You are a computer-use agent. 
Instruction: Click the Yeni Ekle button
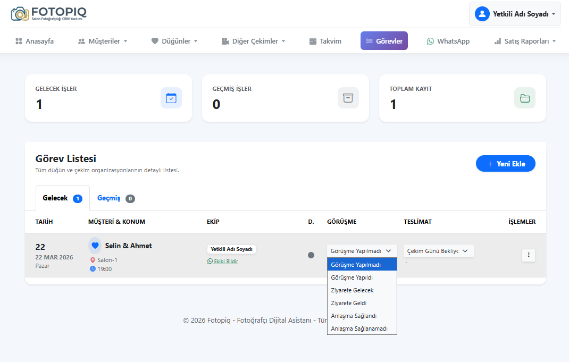point(505,164)
